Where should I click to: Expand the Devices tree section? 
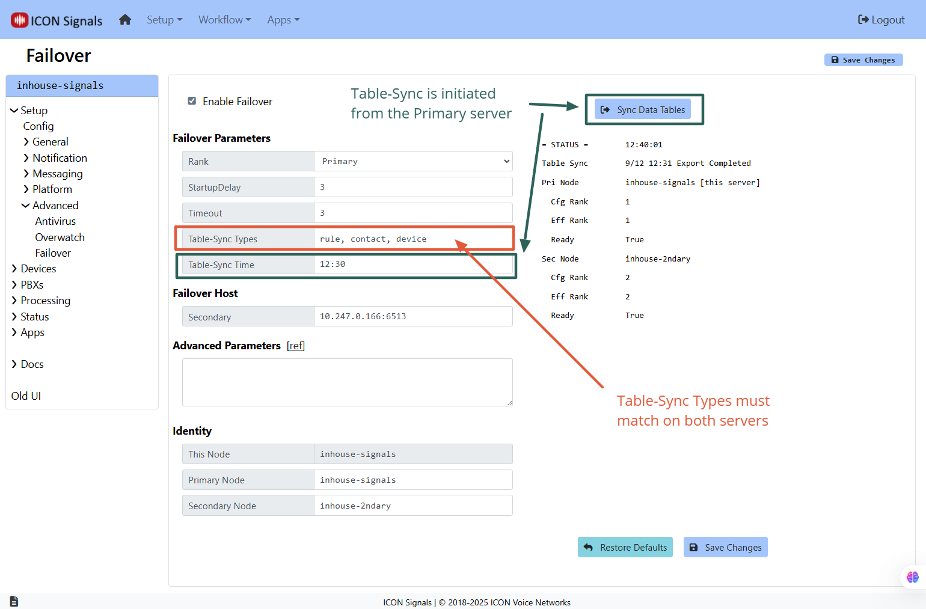[x=38, y=269]
